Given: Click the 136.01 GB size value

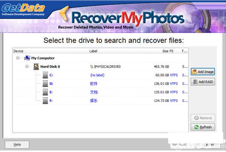Looking at the screenshot, I should coord(162,84).
